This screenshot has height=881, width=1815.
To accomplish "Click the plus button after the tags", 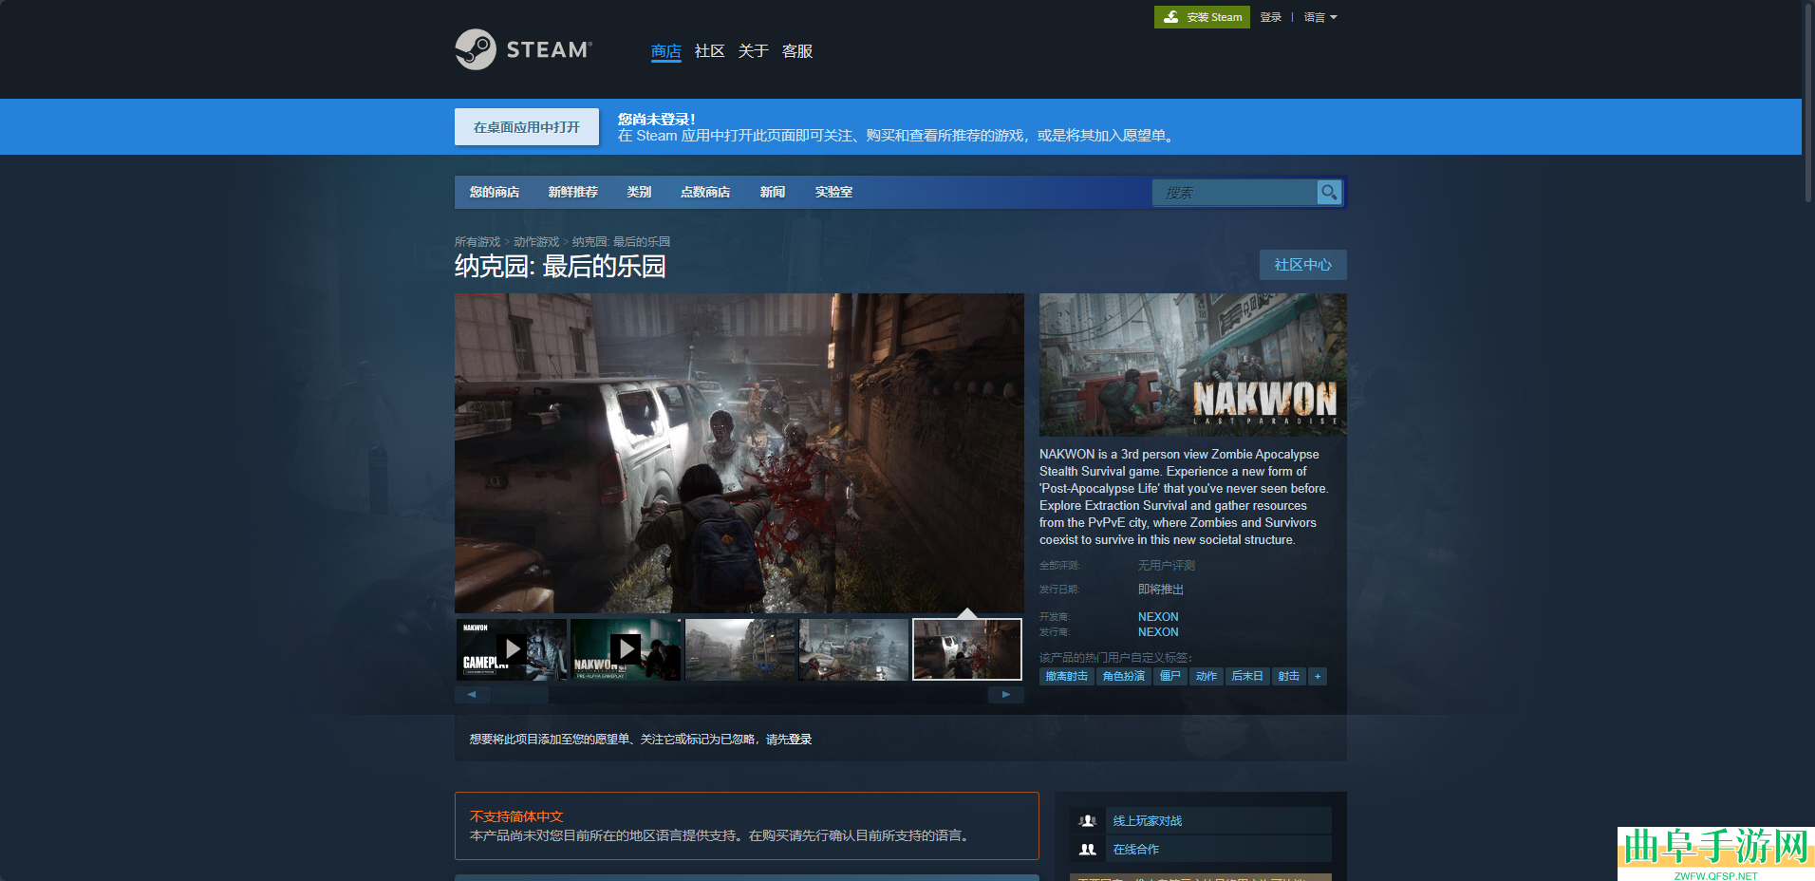I will 1318,676.
